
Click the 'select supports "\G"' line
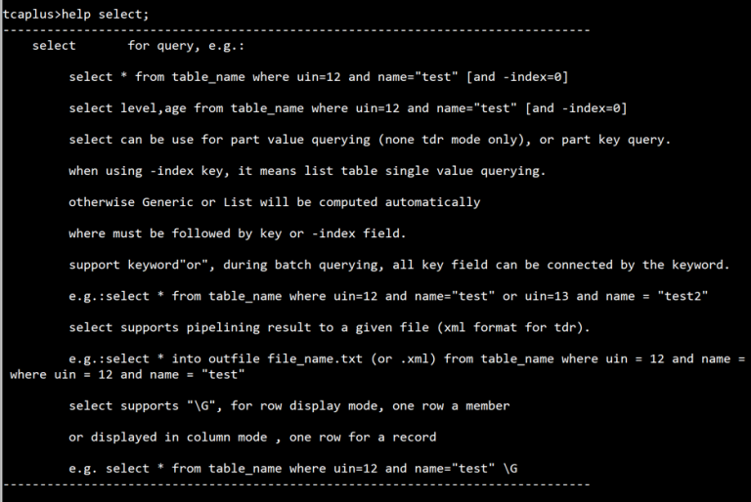coord(289,405)
